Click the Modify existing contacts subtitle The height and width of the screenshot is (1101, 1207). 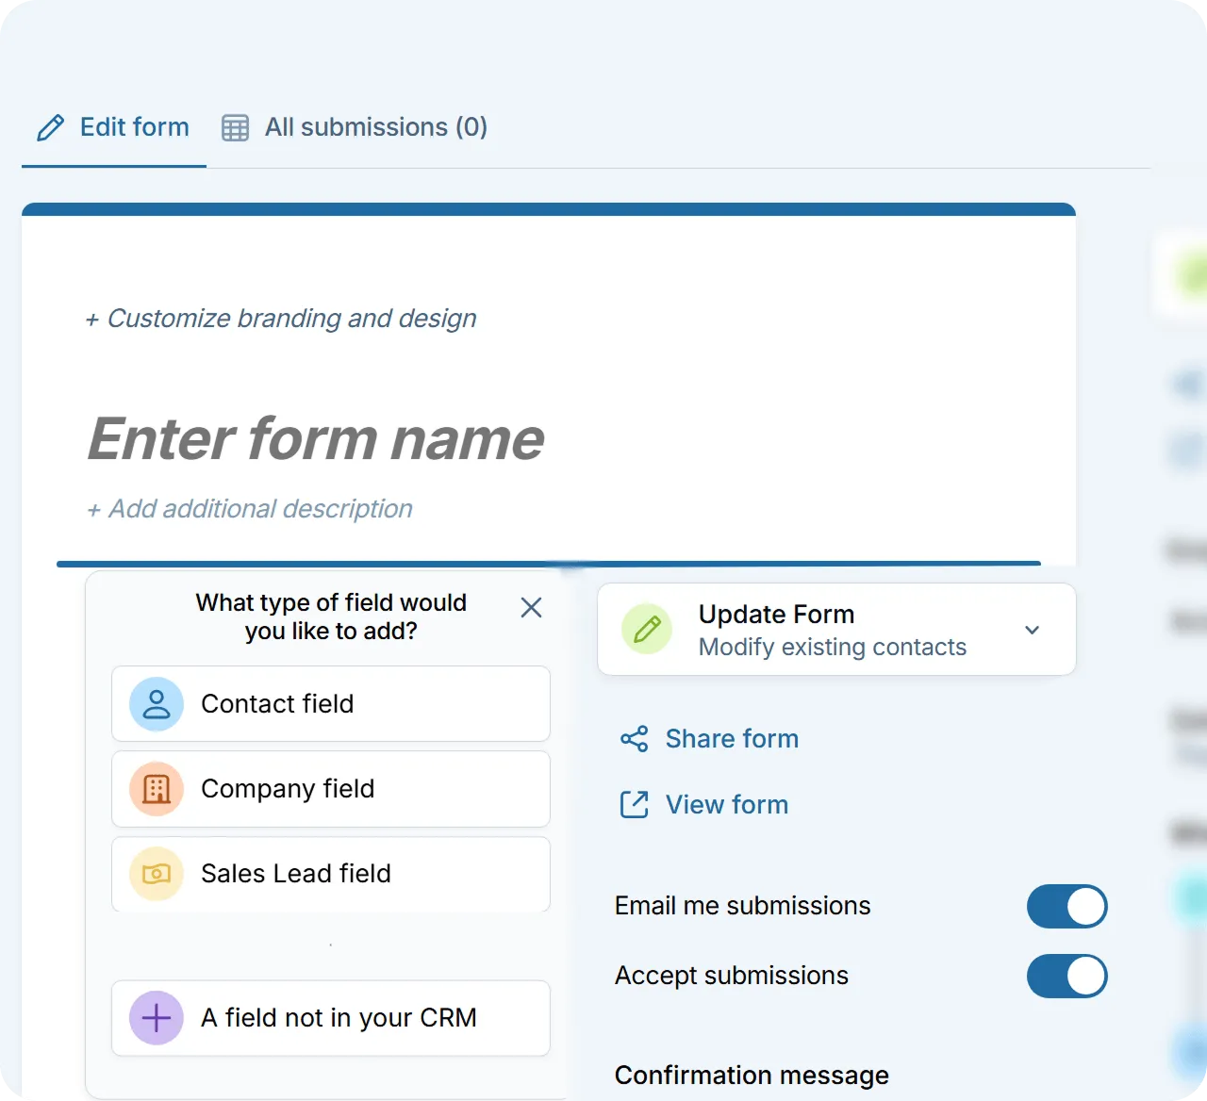point(833,648)
